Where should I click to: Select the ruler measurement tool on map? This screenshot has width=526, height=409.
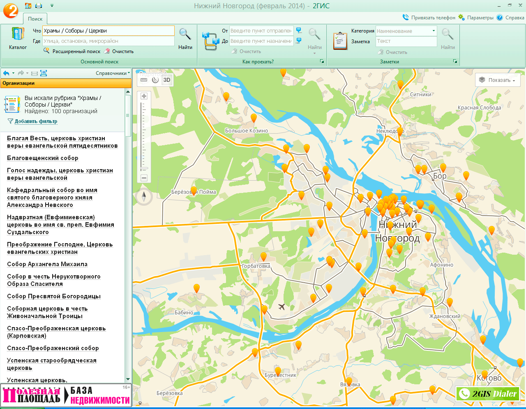click(144, 80)
